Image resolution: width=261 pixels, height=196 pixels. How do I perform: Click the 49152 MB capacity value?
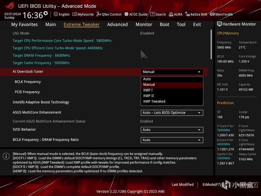(246, 90)
